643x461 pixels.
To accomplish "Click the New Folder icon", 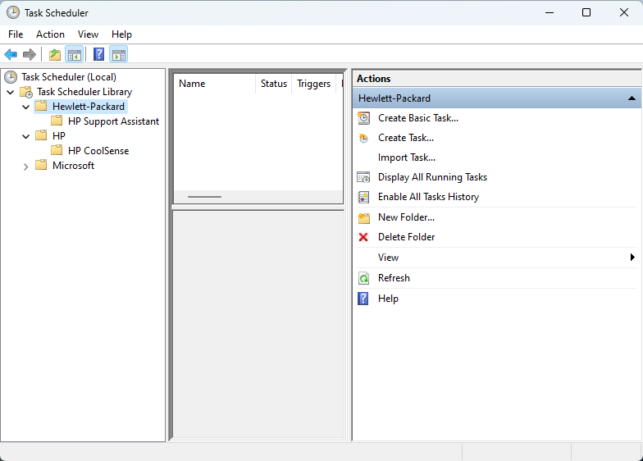I will (x=364, y=217).
